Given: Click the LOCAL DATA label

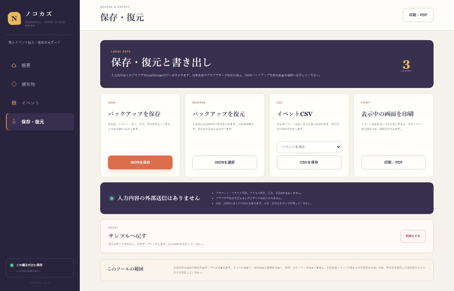Looking at the screenshot, I should [x=121, y=51].
